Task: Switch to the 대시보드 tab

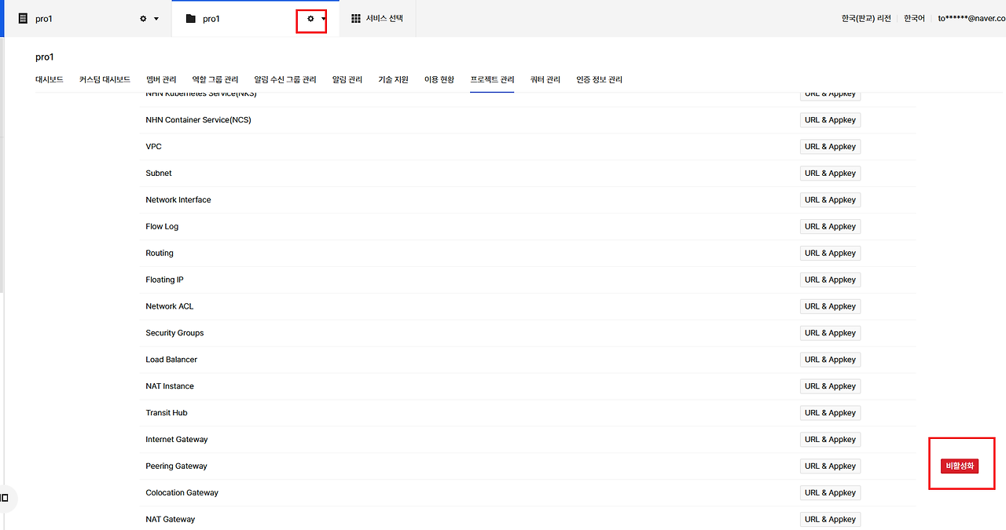Action: [50, 79]
